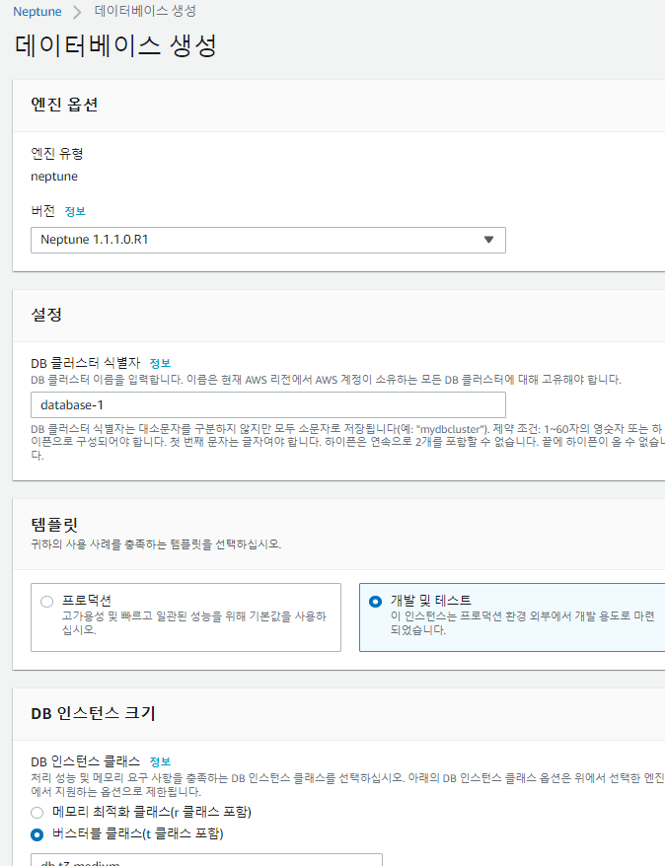
Task: Open 정보 link beside DB 클러스터 식별자
Action: [x=160, y=363]
